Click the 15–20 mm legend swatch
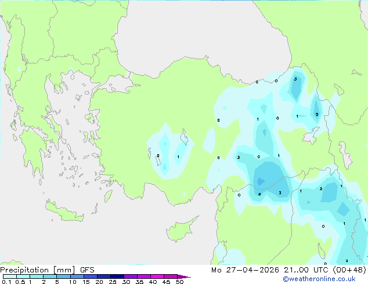 (90, 276)
